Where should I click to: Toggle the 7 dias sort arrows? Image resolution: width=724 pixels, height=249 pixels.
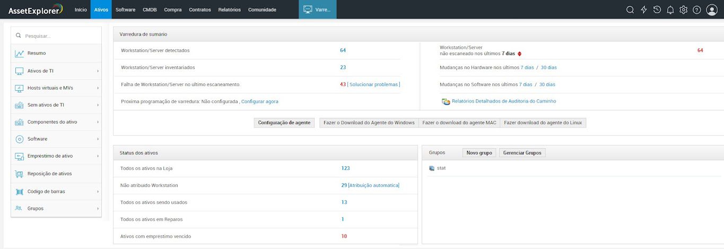(x=519, y=54)
